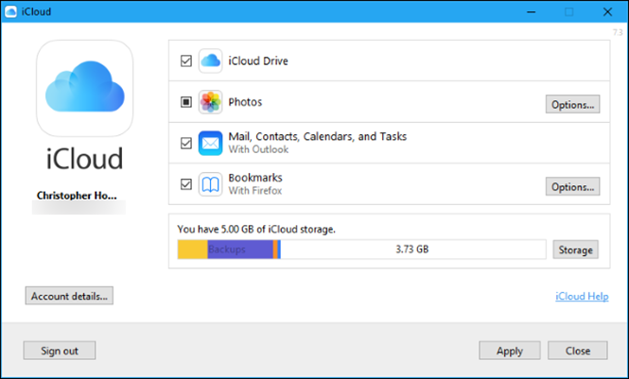Click the Mail envelope icon
This screenshot has height=379, width=629.
210,143
